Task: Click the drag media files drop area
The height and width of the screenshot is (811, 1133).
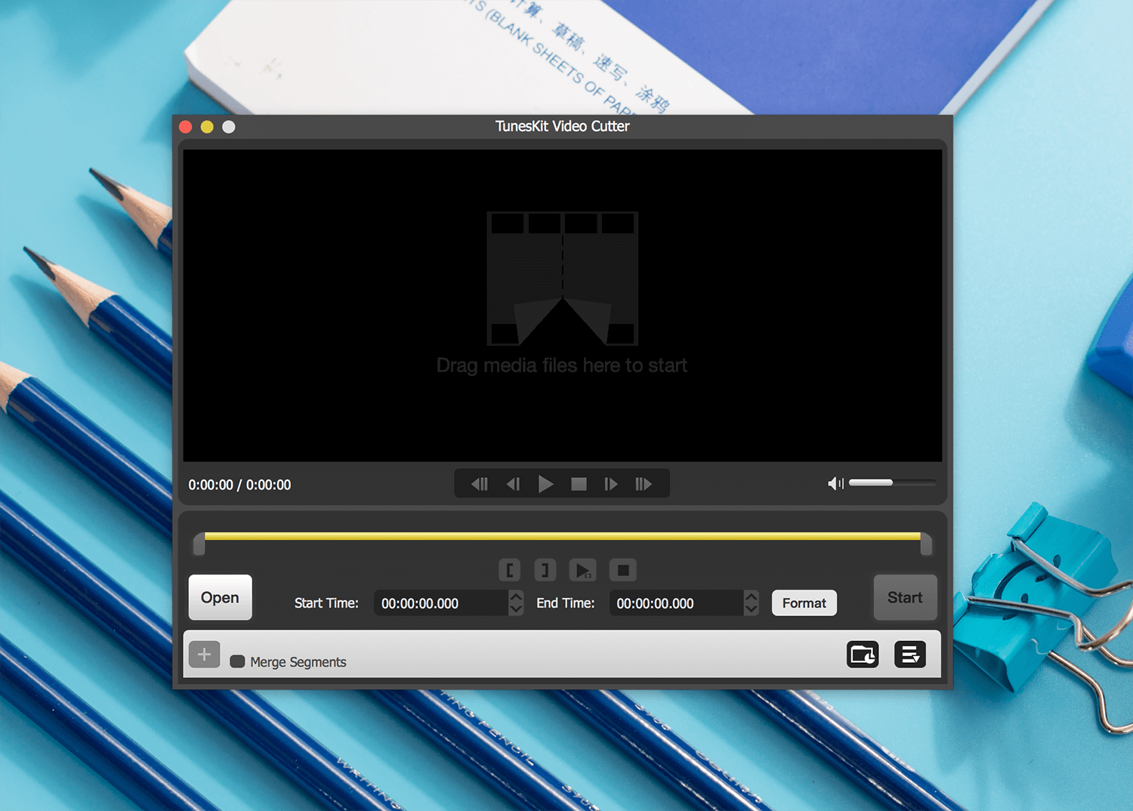Action: point(563,305)
